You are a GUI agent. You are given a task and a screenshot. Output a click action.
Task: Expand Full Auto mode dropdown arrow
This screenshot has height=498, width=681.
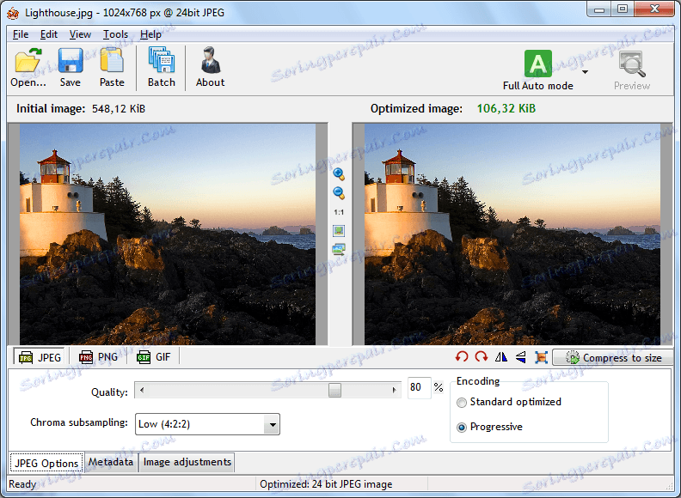click(x=585, y=72)
